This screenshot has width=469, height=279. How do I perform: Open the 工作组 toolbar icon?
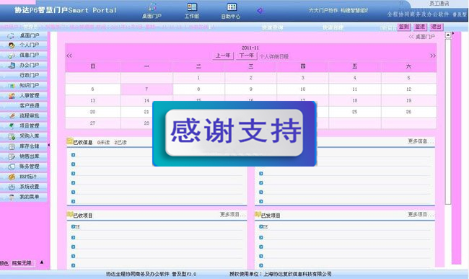(192, 11)
